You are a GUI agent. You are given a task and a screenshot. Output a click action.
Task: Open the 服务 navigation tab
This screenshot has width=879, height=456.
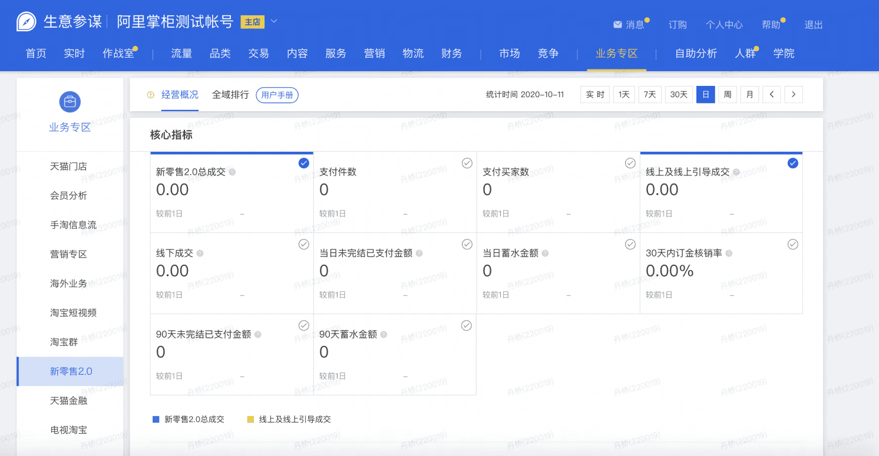(336, 54)
